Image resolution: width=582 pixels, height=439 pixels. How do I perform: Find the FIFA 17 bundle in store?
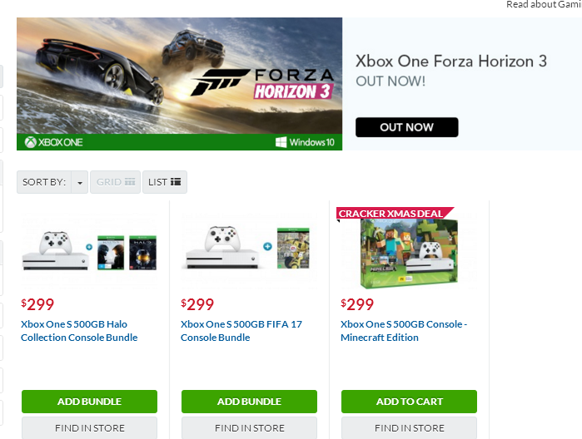click(250, 428)
